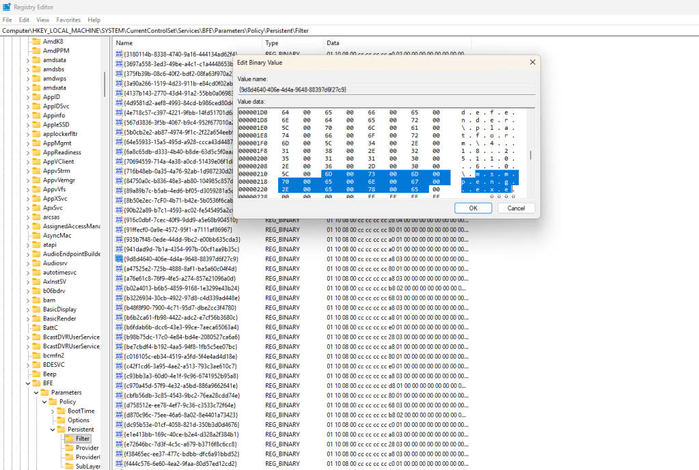Click the BFE key folder icon

(x=36, y=383)
